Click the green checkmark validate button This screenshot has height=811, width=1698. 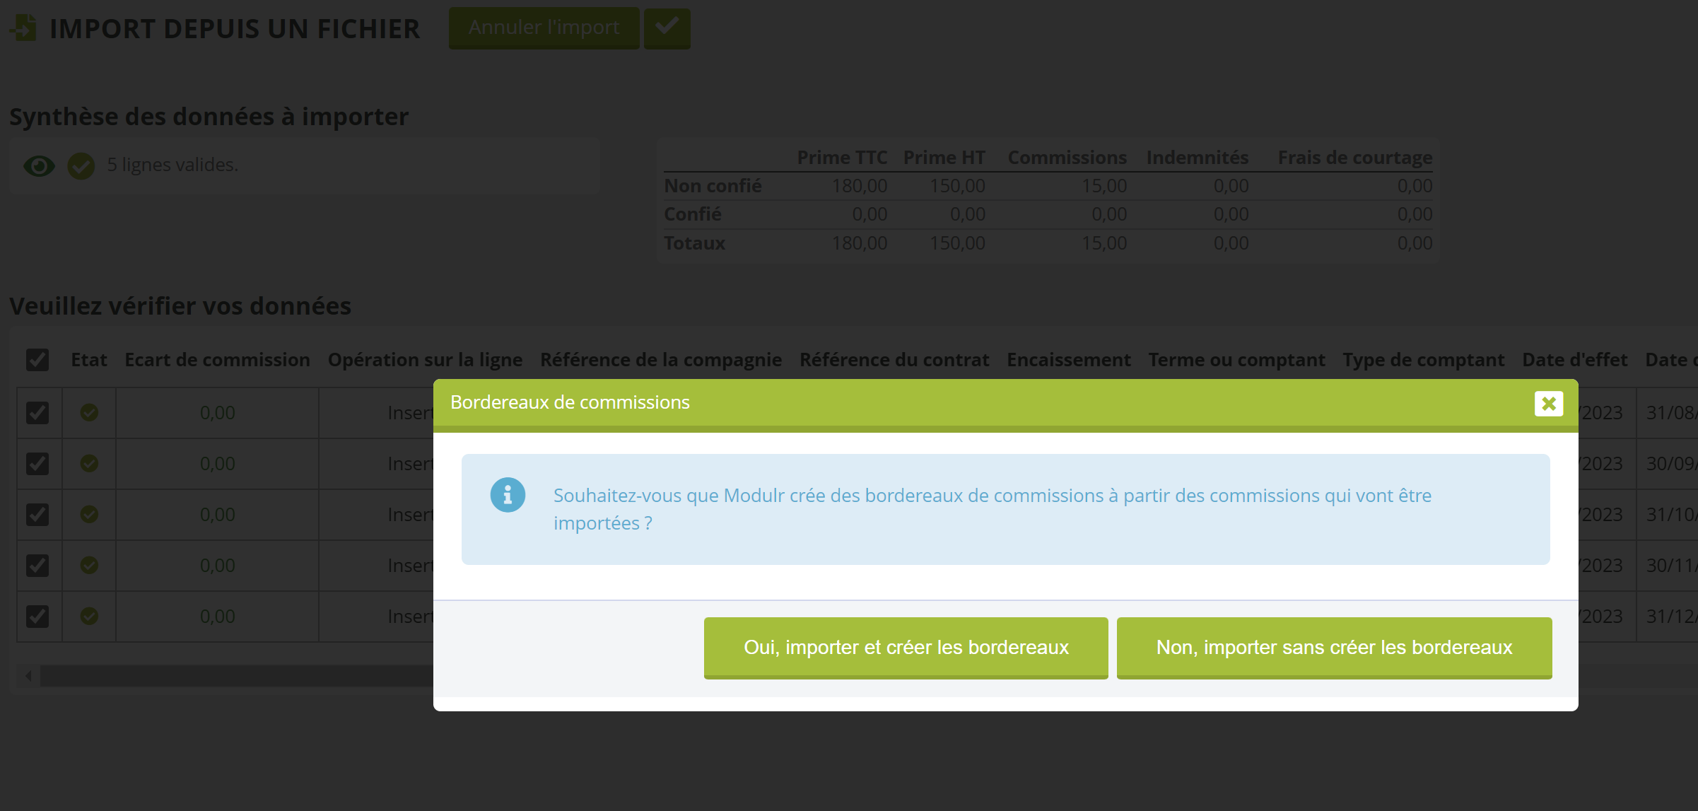click(667, 28)
